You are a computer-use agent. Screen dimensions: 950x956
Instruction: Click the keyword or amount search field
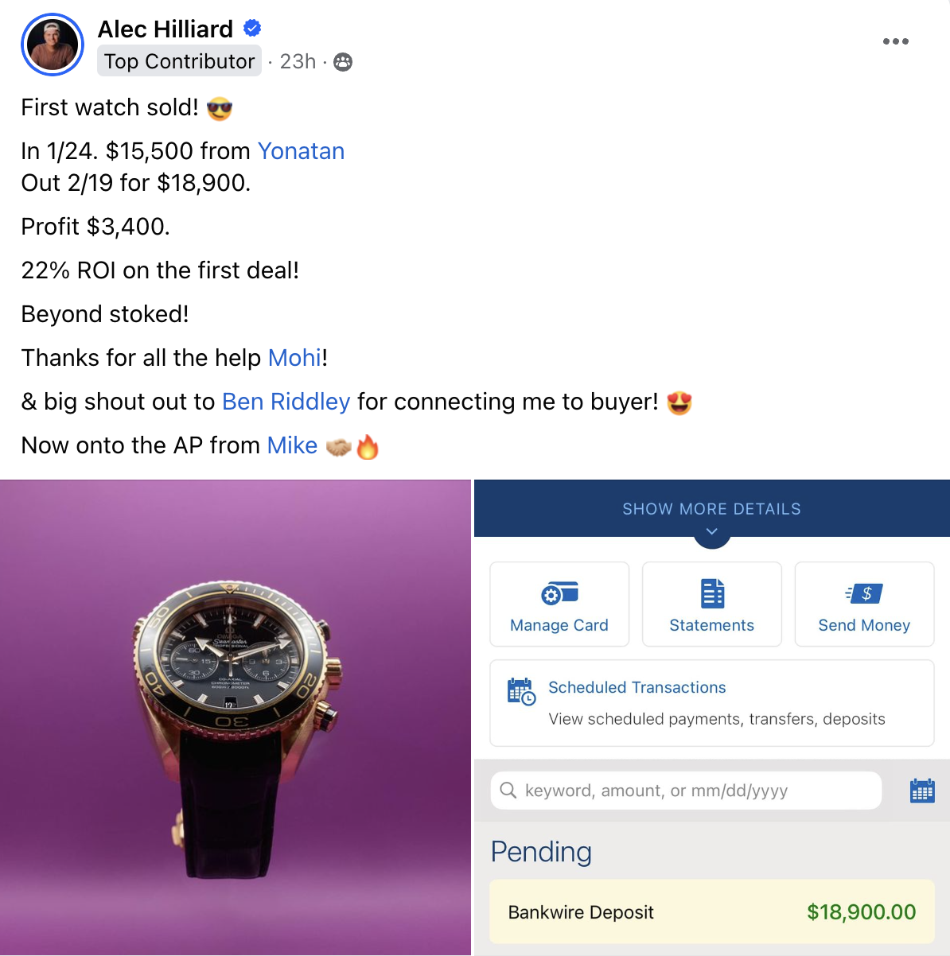(686, 791)
